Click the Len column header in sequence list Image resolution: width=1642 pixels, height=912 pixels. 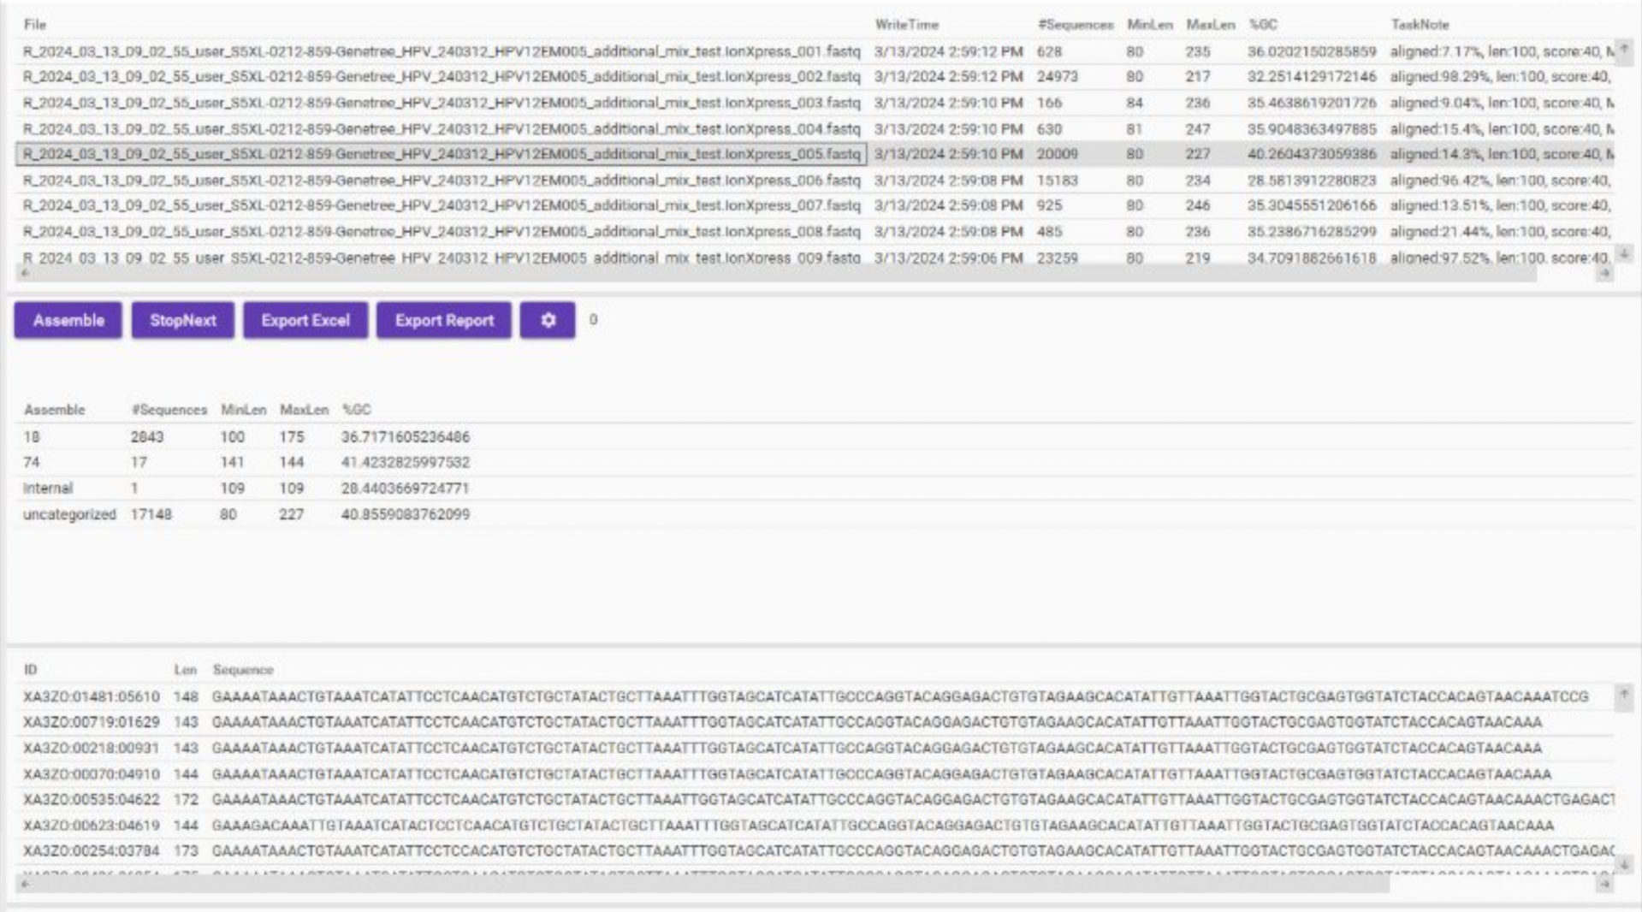tap(185, 670)
